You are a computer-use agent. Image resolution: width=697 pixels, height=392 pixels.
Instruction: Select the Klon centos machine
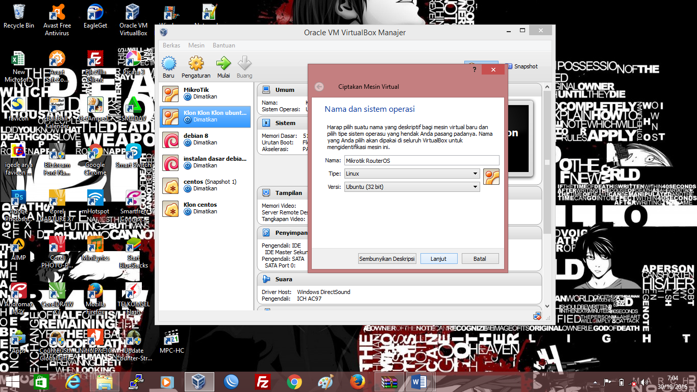[x=205, y=208]
